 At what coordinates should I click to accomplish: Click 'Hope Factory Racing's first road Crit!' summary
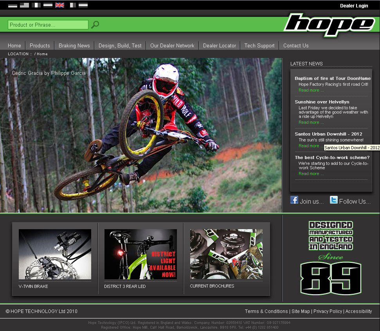pyautogui.click(x=333, y=84)
